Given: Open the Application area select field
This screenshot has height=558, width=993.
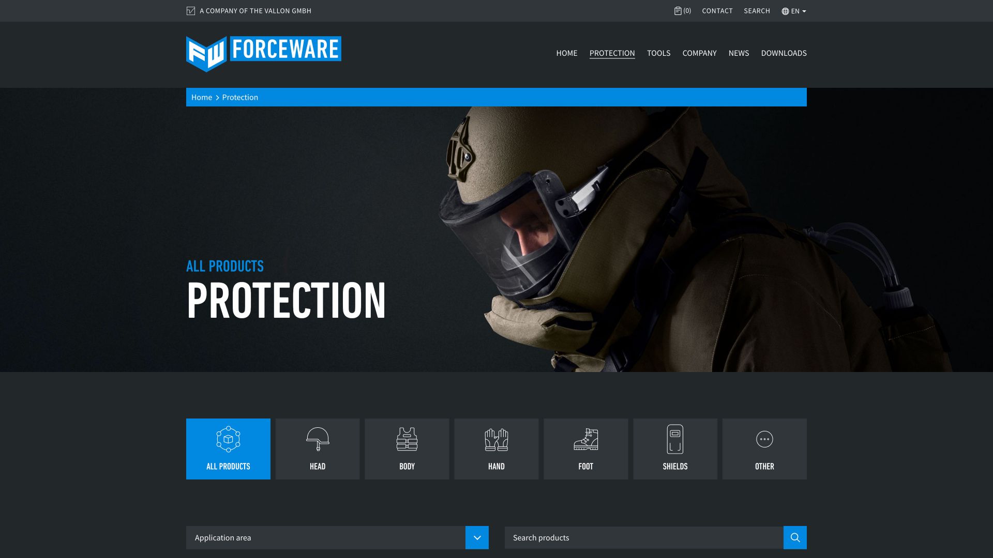Looking at the screenshot, I should (x=326, y=537).
